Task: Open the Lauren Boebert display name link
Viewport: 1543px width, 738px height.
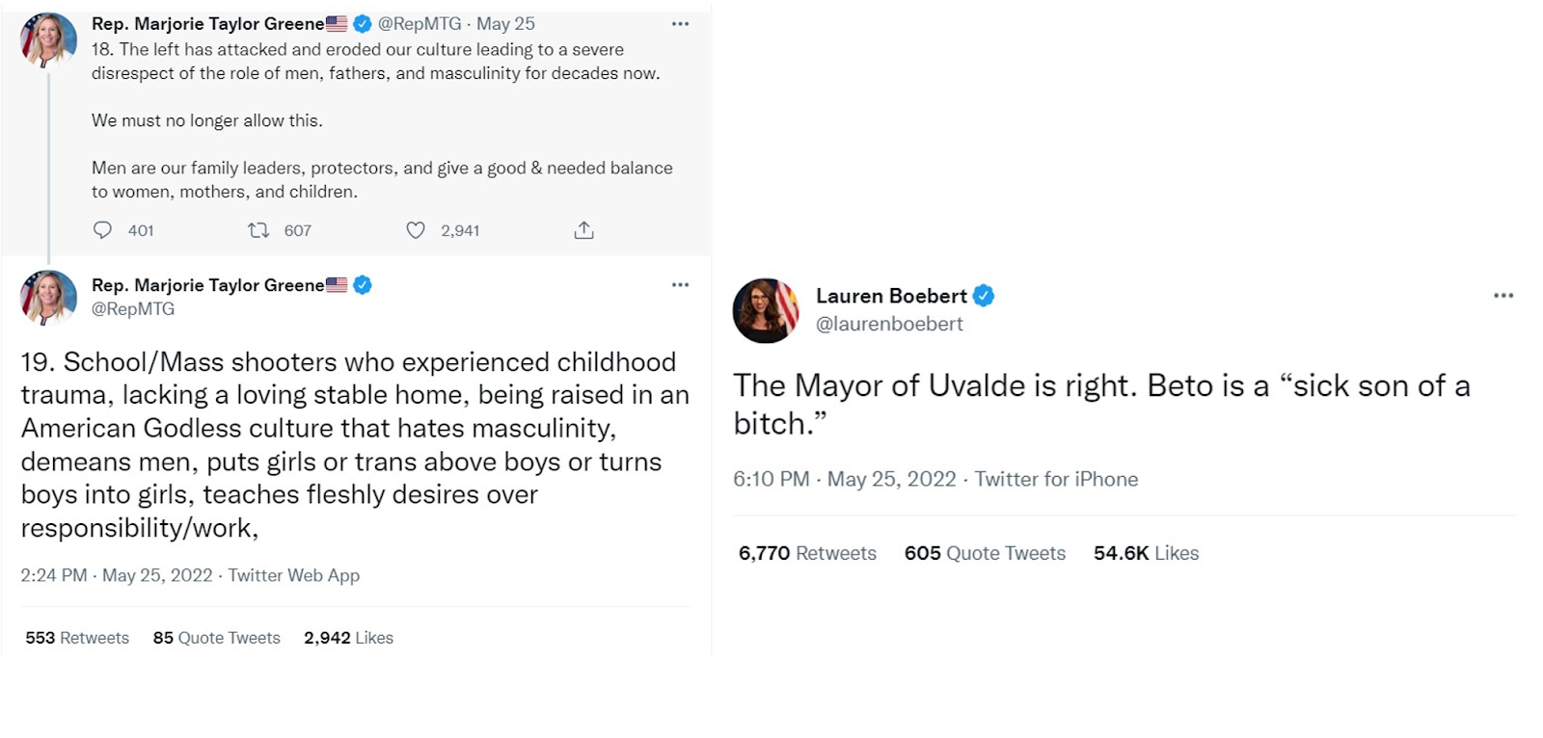Action: pos(891,296)
